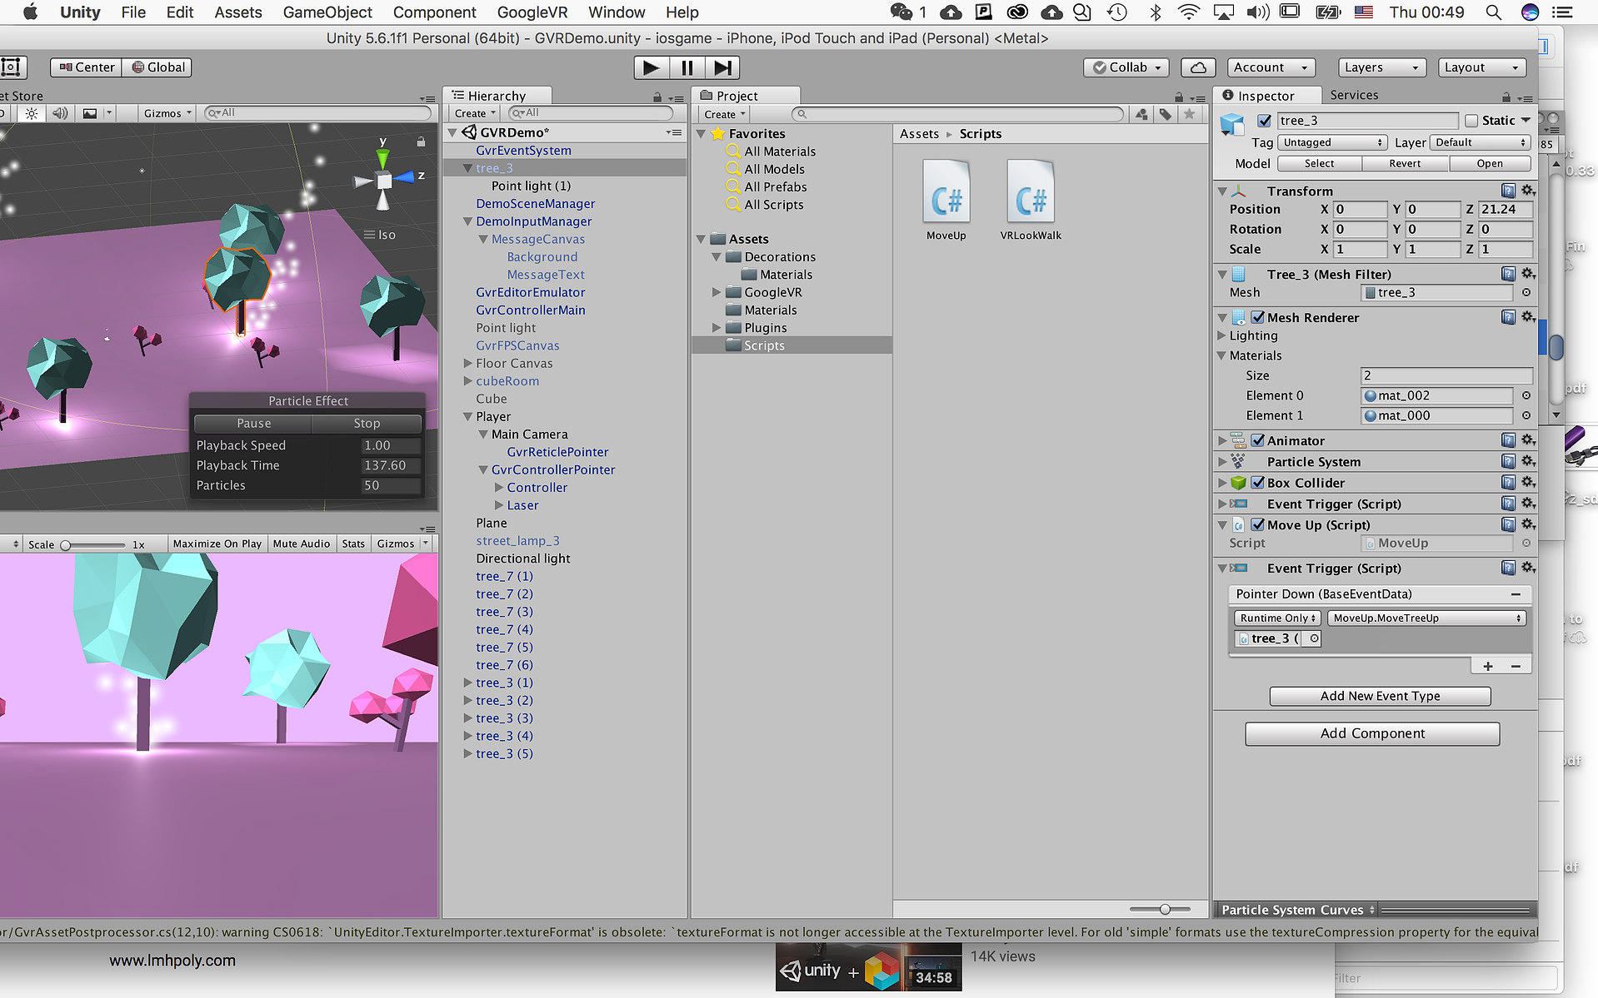Click the Step forward button
1598x998 pixels.
[722, 67]
